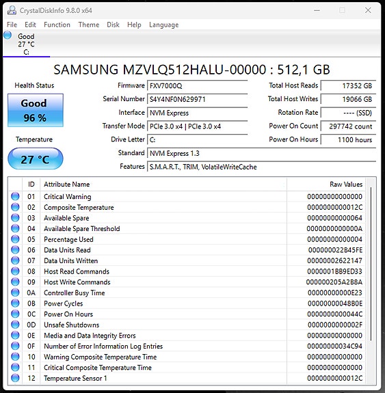The image size is (385, 393).
Task: Click the CrystalDiskInfo app icon in title bar
Action: 12,10
